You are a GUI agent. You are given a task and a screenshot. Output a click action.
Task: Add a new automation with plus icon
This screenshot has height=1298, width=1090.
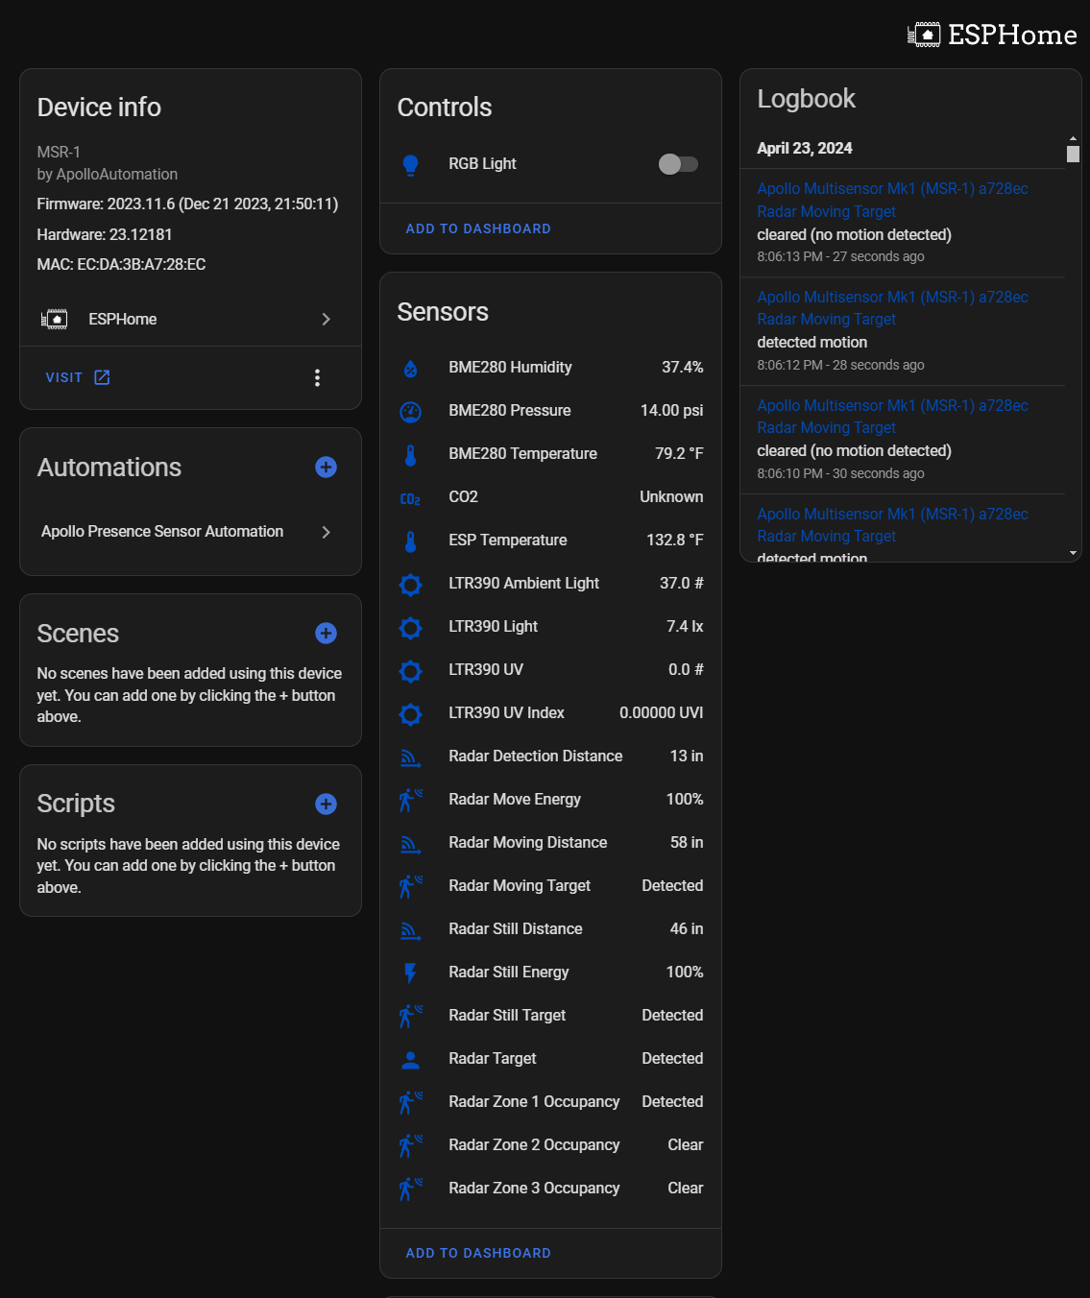[327, 467]
